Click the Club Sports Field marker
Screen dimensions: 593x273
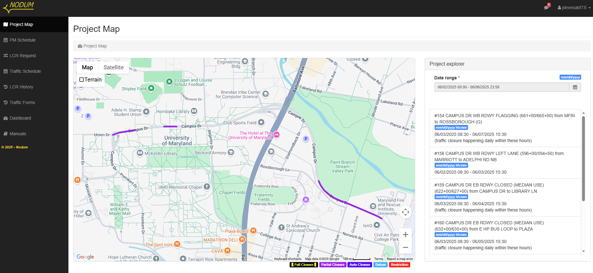[x=261, y=122]
